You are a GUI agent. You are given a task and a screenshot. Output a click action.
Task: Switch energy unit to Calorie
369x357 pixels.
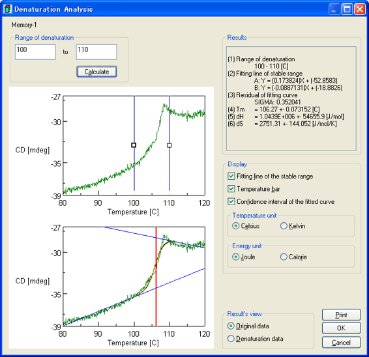[x=284, y=257]
